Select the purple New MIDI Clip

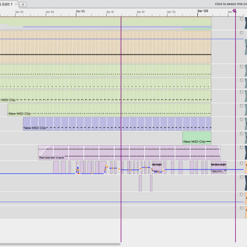coord(117,123)
